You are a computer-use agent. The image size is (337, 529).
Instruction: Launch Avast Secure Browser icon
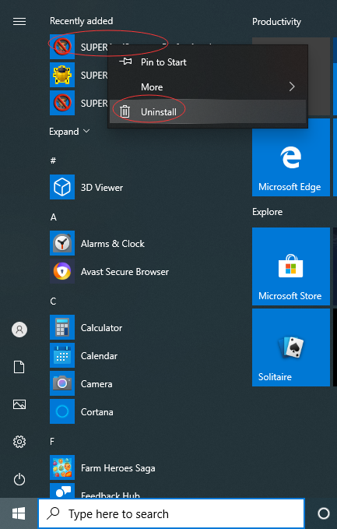coord(62,271)
